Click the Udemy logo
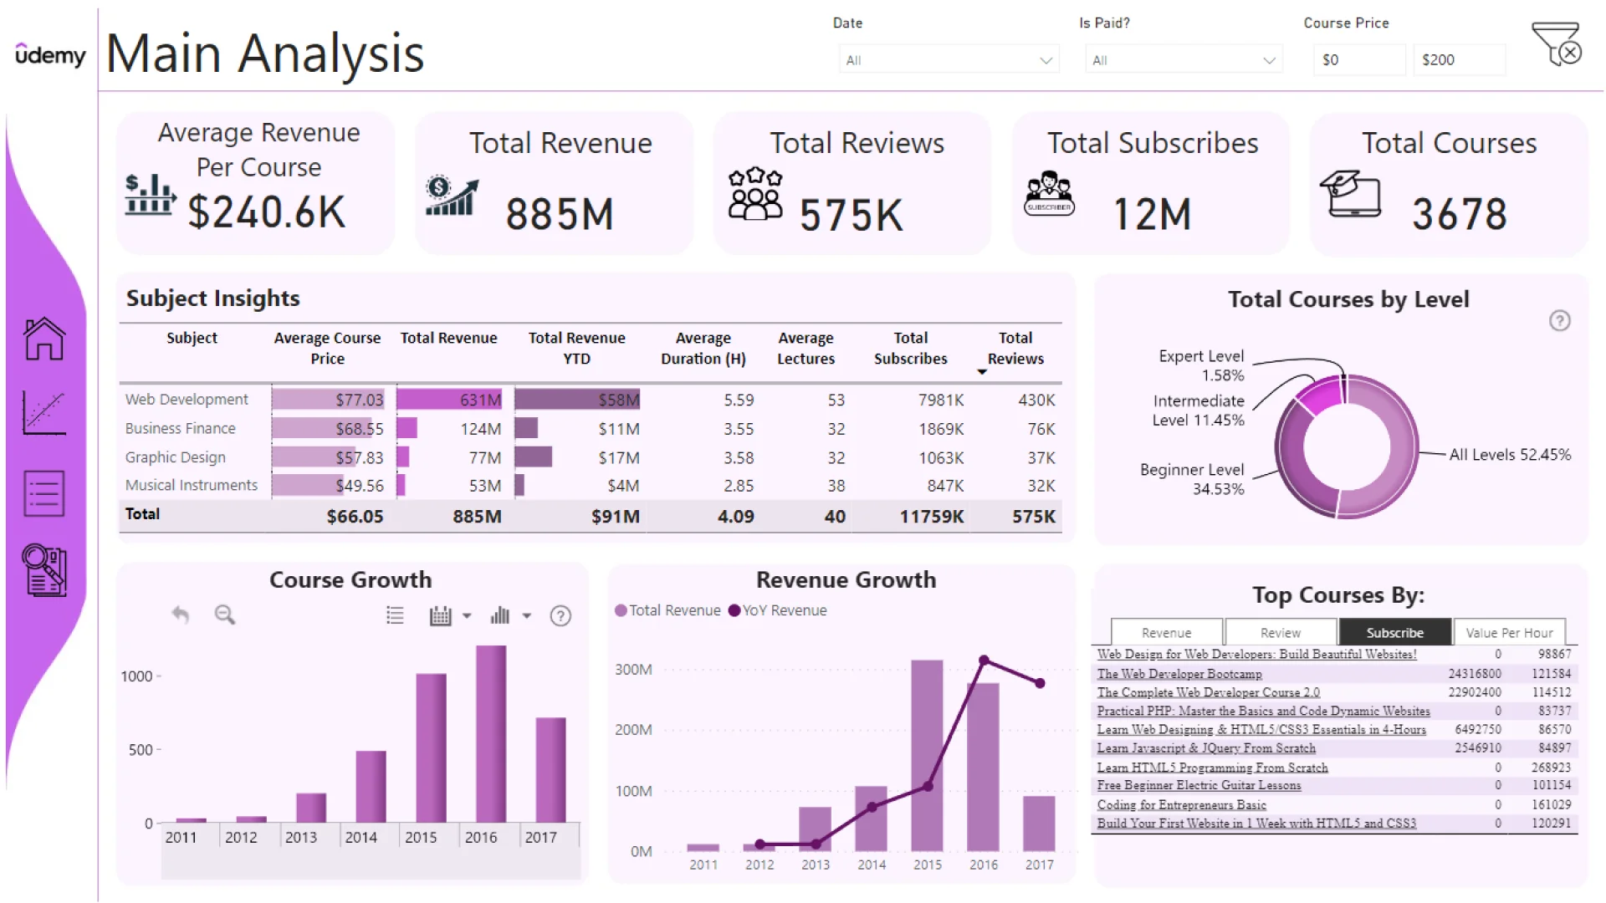The image size is (1606, 903). 50,55
